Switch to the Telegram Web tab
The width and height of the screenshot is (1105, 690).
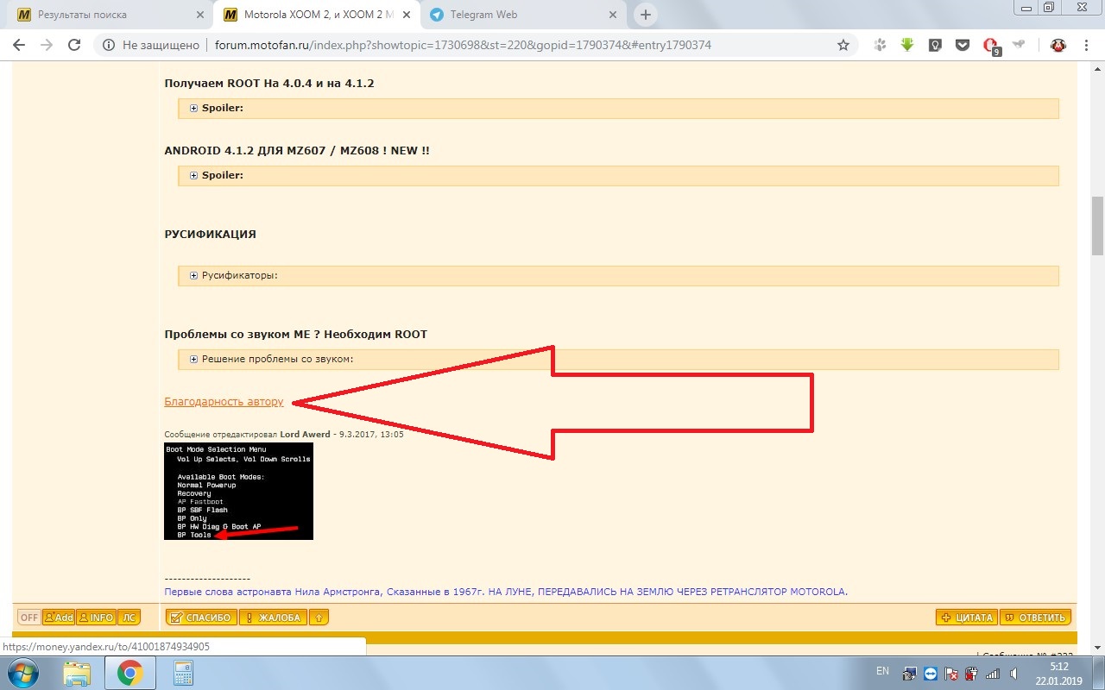tap(523, 15)
